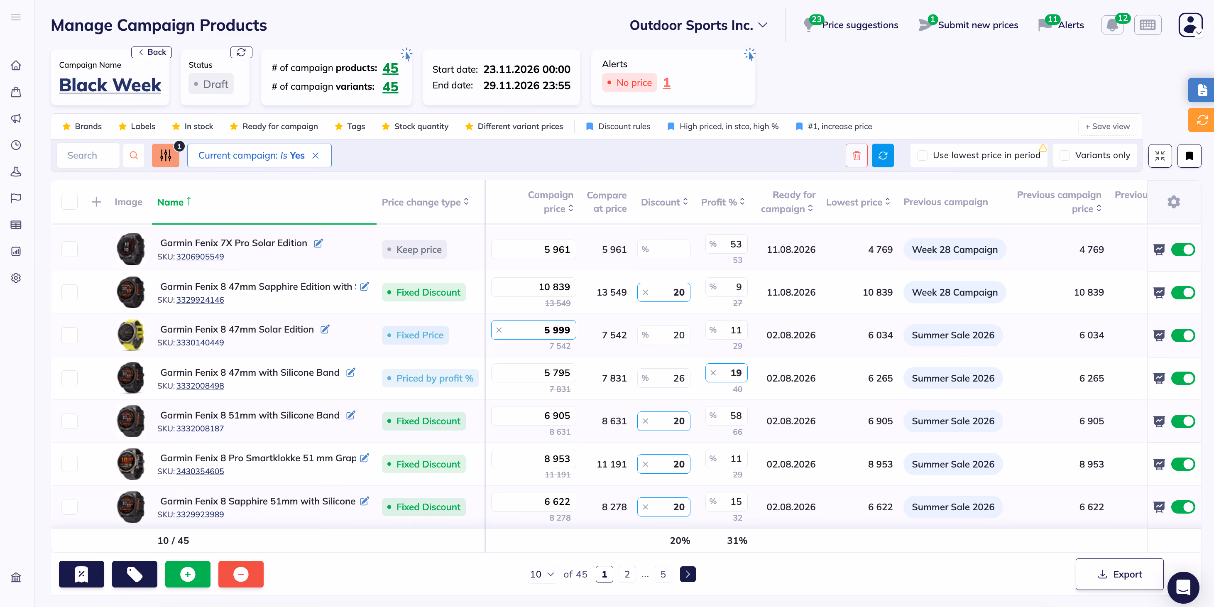Open the lab flask sidebar icon
This screenshot has width=1214, height=607.
tap(16, 171)
